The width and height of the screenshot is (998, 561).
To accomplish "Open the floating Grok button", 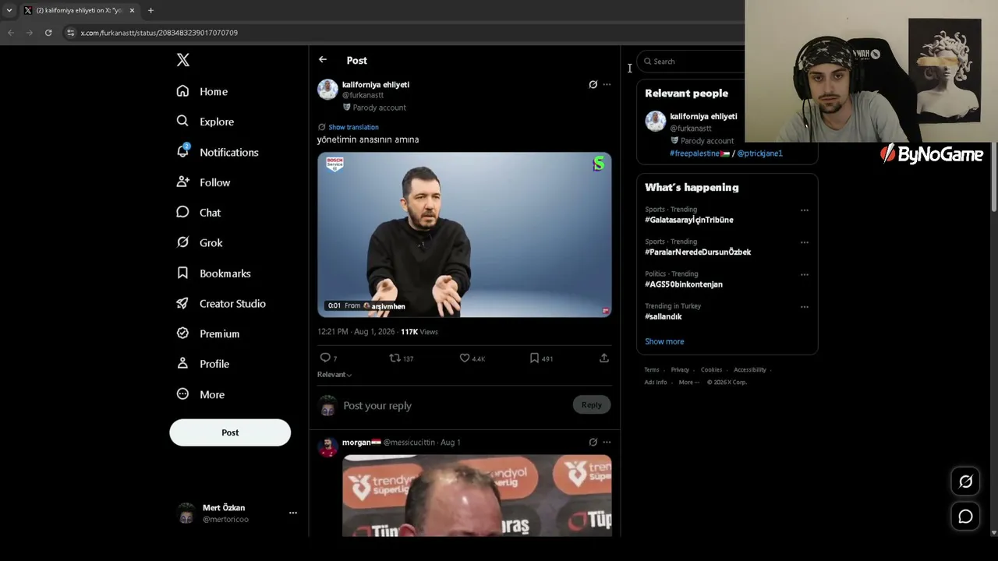I will [965, 482].
